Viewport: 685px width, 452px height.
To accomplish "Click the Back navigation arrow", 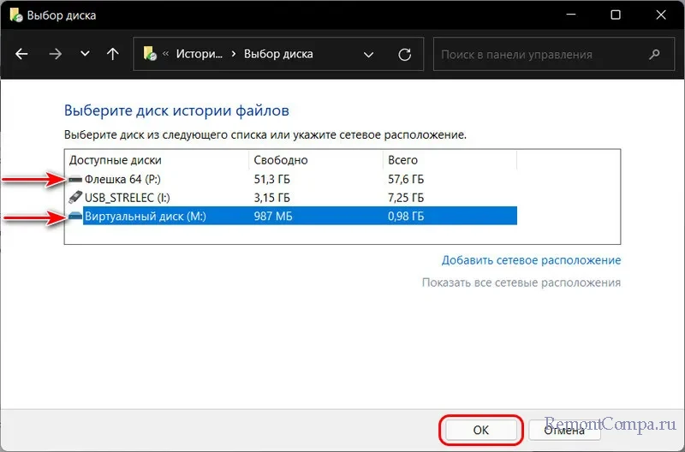I will click(x=22, y=54).
